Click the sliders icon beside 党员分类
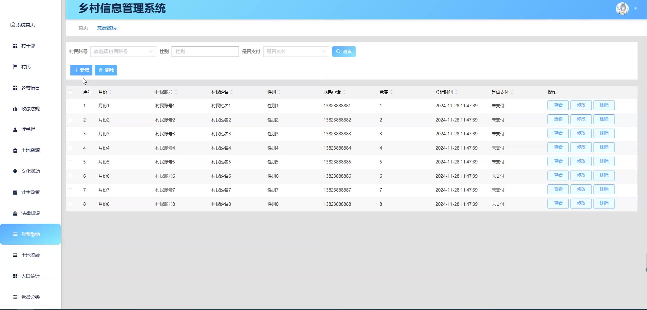 15,297
